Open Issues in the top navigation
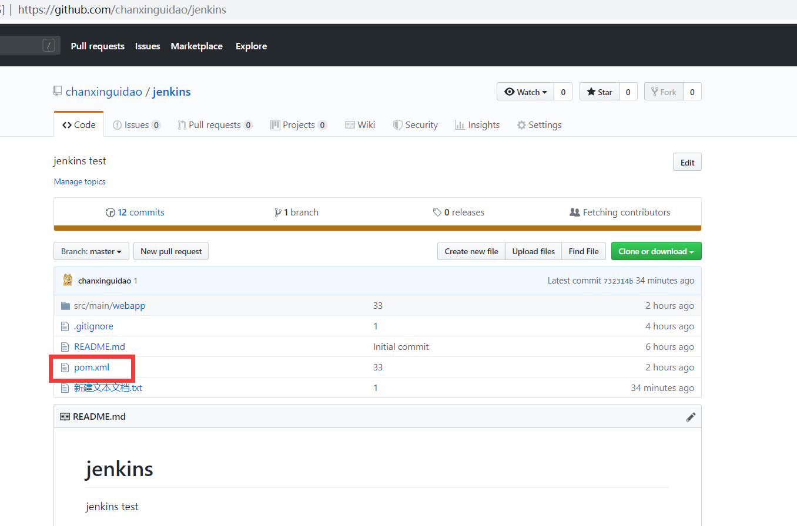Viewport: 797px width, 526px height. click(x=148, y=46)
